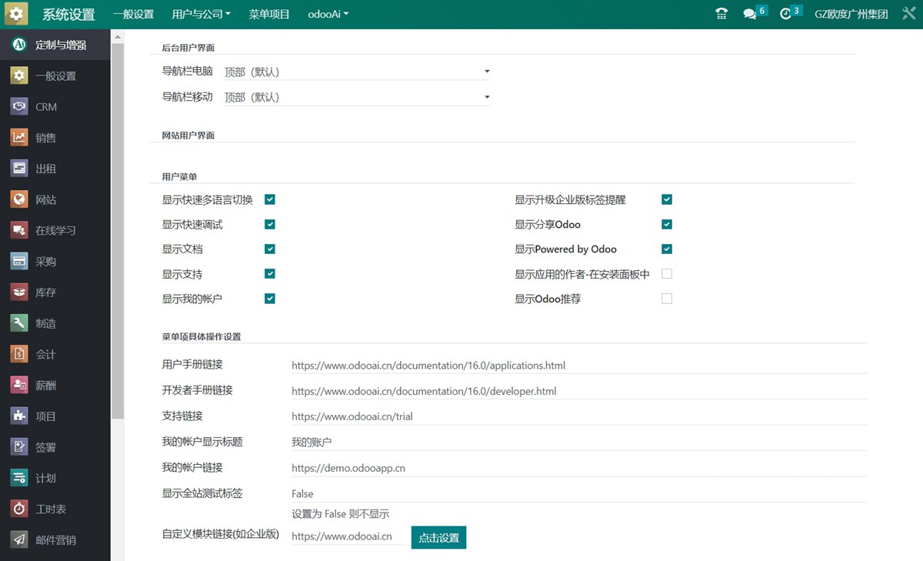The height and width of the screenshot is (561, 923).
Task: Click the 销售 (Sales) sidebar icon
Action: pyautogui.click(x=20, y=138)
